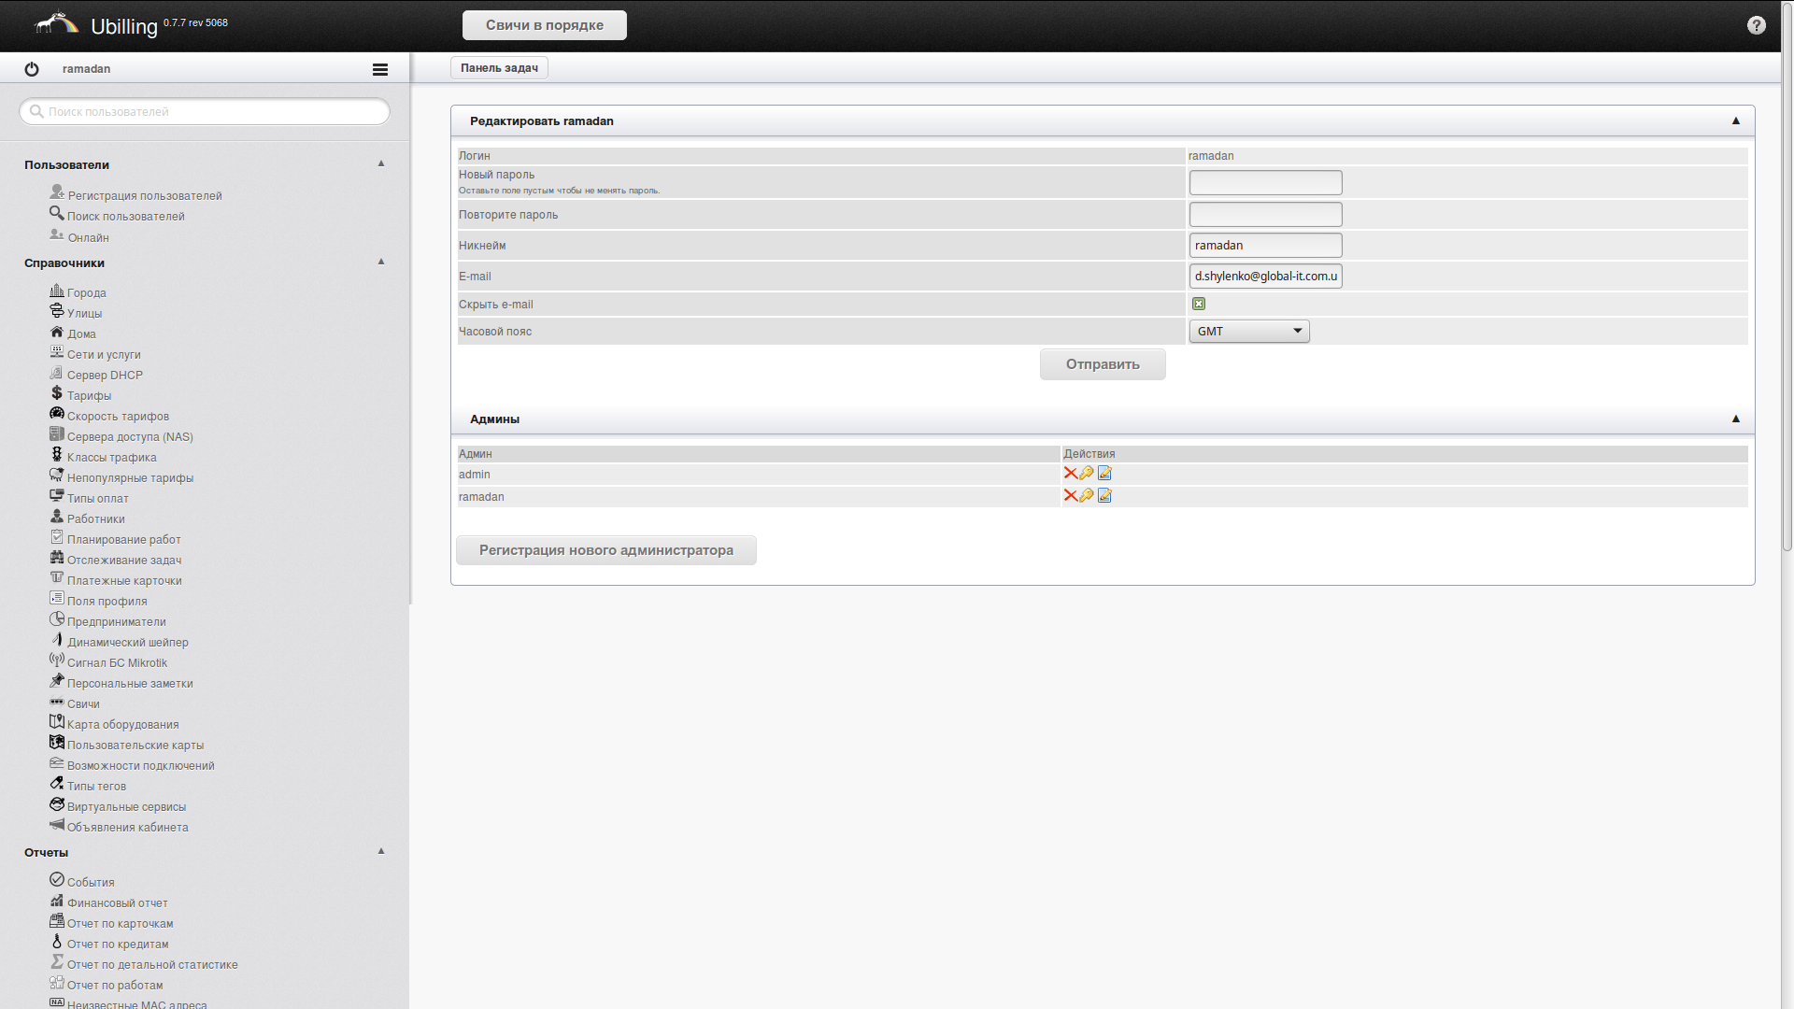Open Поиск пользователей menu item

pyautogui.click(x=125, y=217)
